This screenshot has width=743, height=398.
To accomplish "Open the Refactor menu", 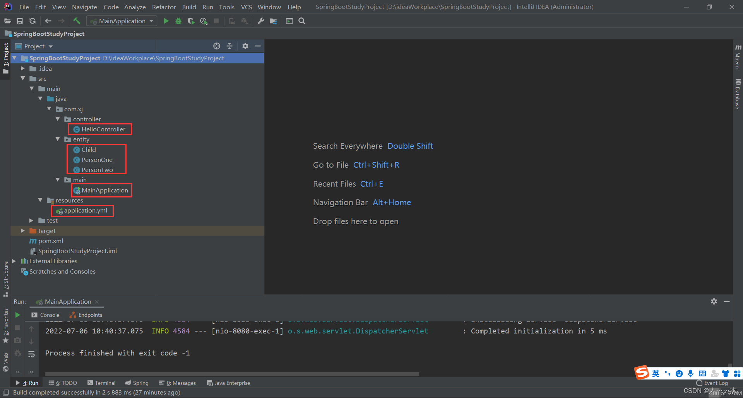I will (164, 7).
